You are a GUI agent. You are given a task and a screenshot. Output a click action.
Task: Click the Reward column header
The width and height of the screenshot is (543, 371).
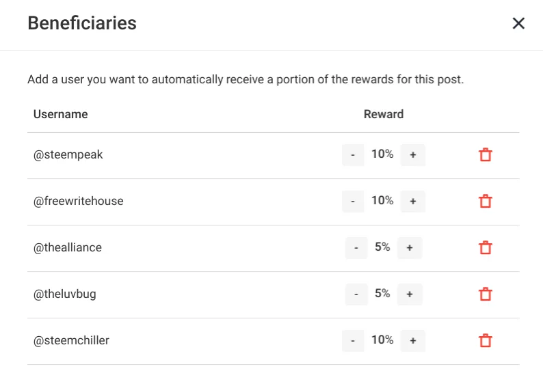[384, 114]
